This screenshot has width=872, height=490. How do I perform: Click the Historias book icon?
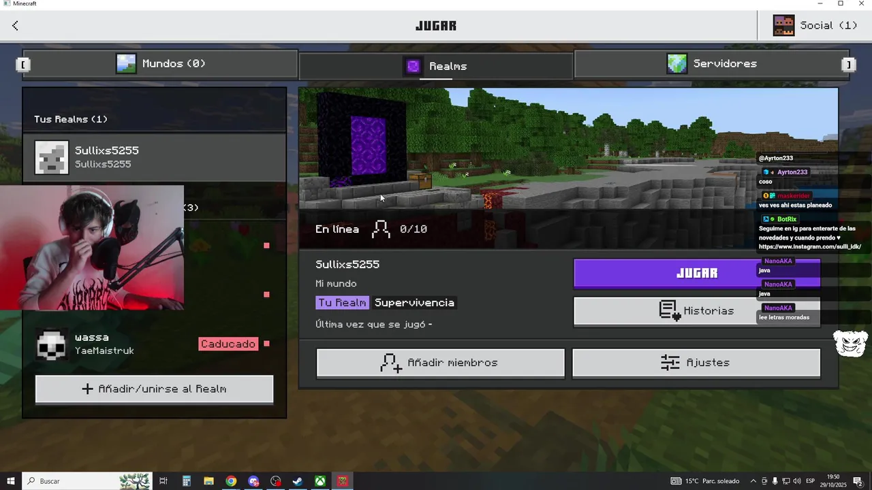point(670,311)
